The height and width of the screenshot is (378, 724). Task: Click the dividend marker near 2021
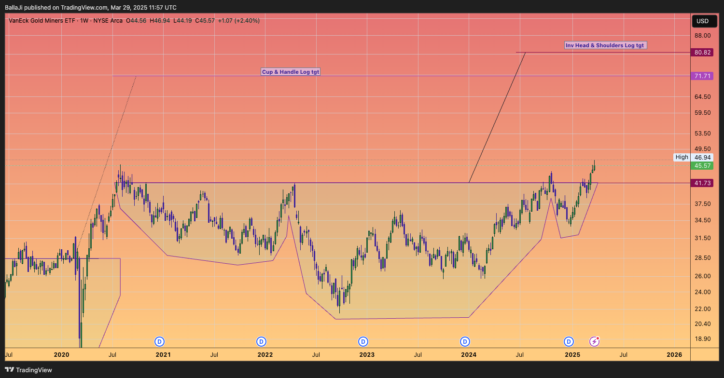click(159, 341)
